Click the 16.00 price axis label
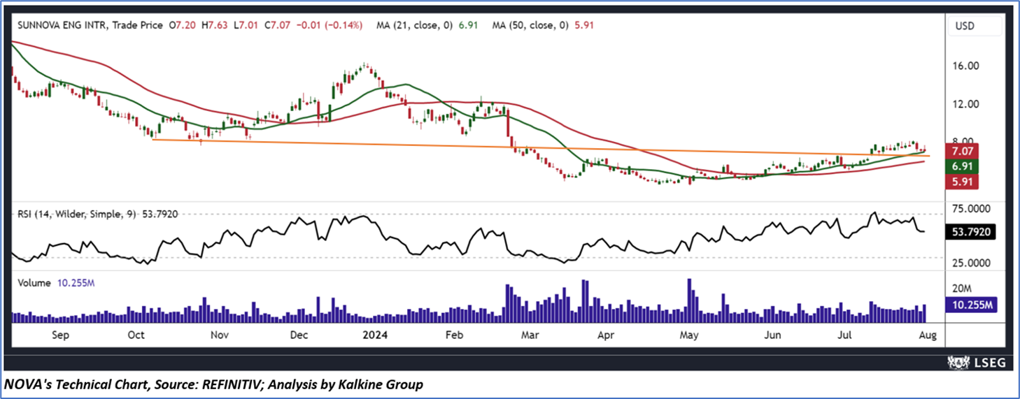Image resolution: width=1020 pixels, height=399 pixels. [x=964, y=66]
